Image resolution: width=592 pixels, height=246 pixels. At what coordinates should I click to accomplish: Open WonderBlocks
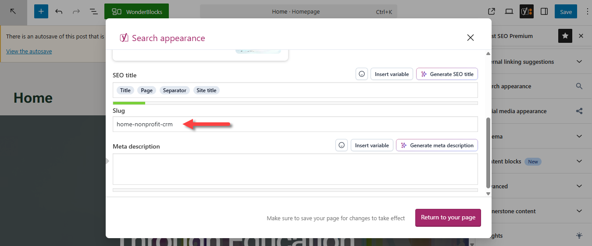point(136,12)
